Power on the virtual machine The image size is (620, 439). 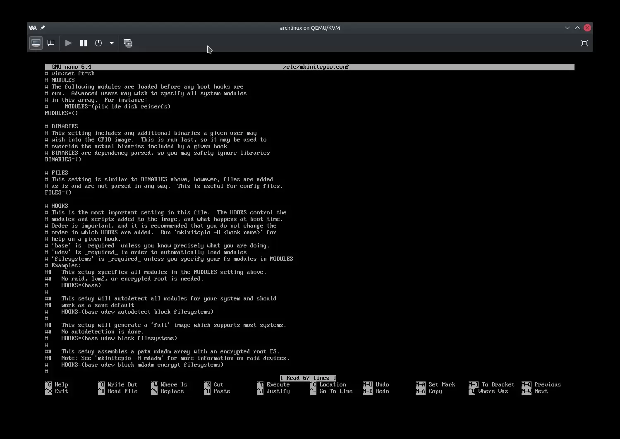[x=69, y=43]
